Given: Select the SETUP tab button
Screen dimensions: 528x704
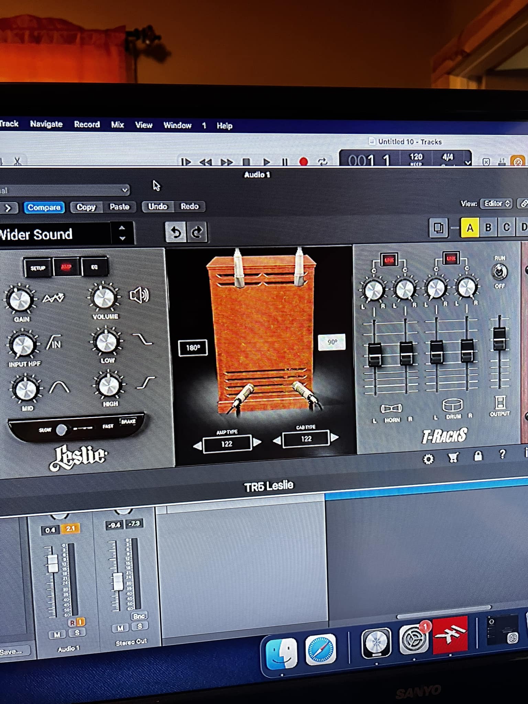Looking at the screenshot, I should pyautogui.click(x=38, y=268).
